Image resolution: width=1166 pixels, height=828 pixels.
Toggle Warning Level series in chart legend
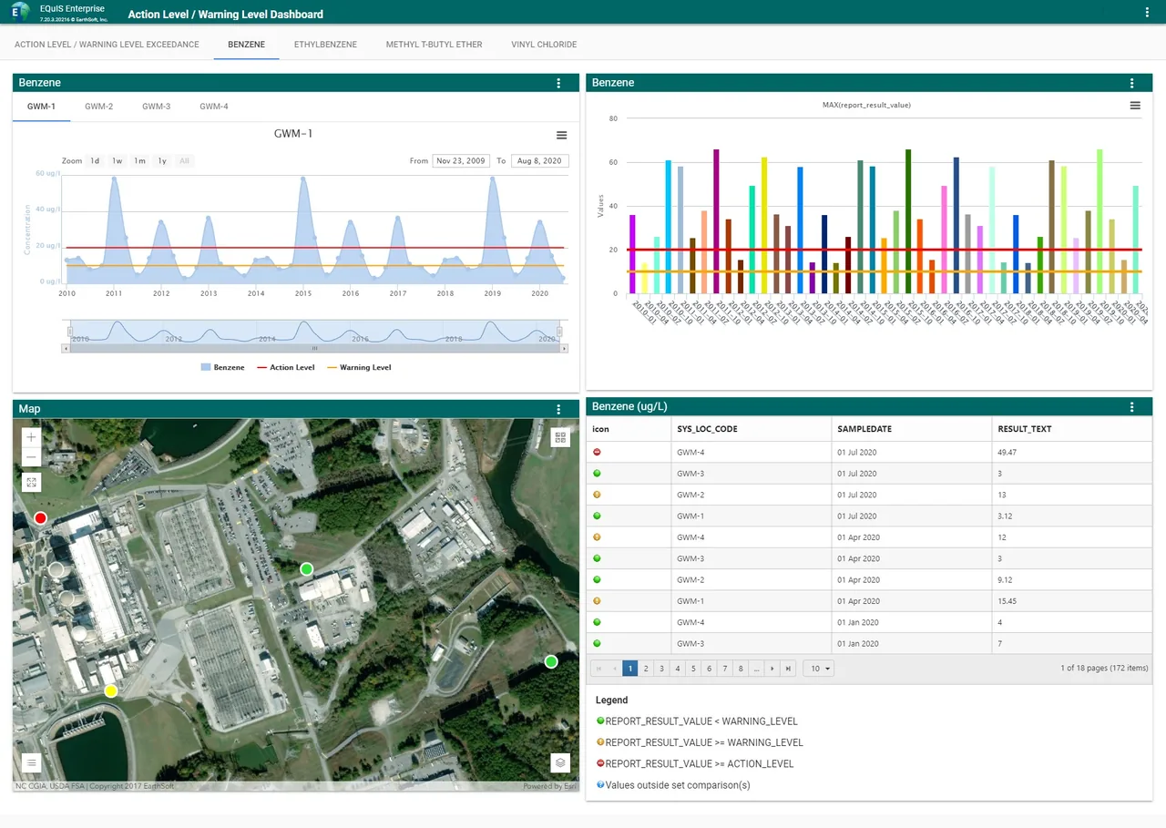359,367
